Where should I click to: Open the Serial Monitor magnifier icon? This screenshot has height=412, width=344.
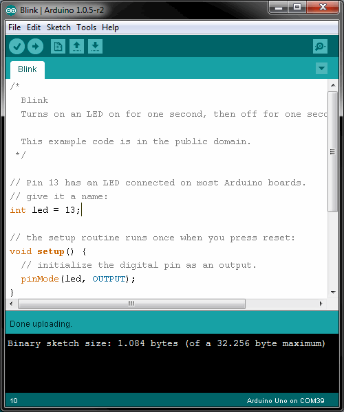pos(320,47)
